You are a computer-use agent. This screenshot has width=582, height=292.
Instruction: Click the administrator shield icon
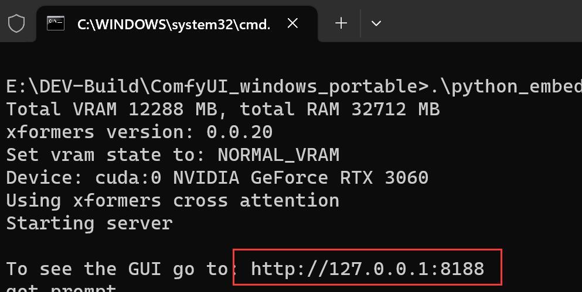coord(16,23)
